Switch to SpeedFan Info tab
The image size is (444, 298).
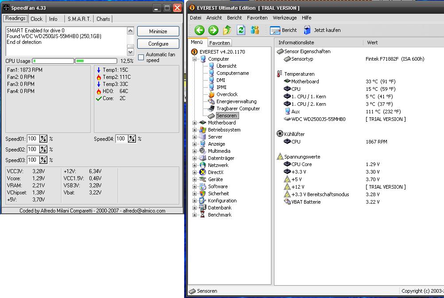53,19
